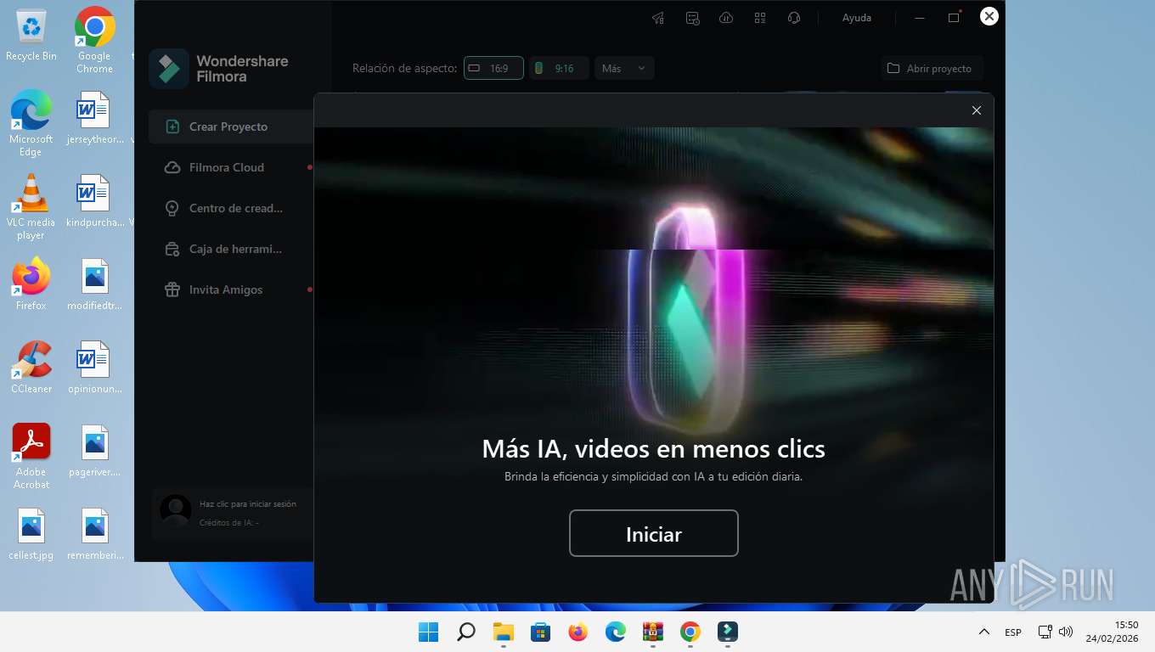Click the cloud upload icon in title bar
The image size is (1155, 652).
pos(726,18)
